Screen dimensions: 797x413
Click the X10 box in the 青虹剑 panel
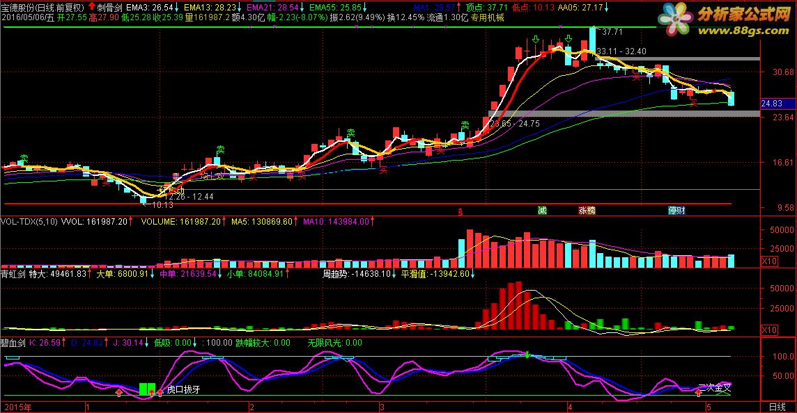(769, 330)
